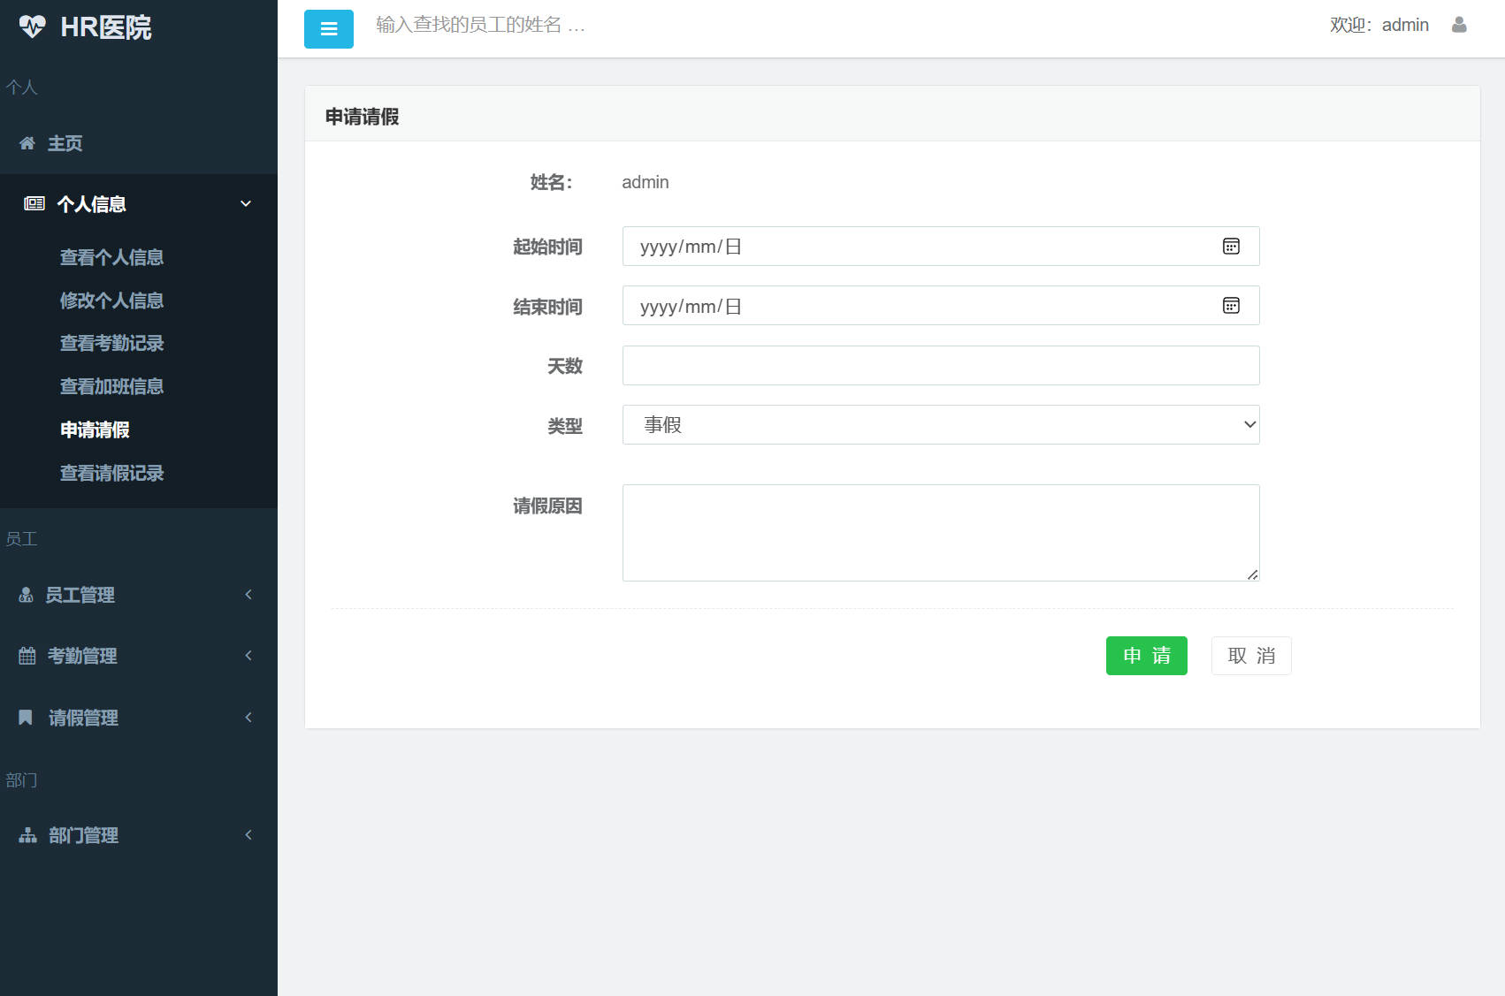Click the ID card icon beside 个人信息
1505x996 pixels.
tap(34, 204)
